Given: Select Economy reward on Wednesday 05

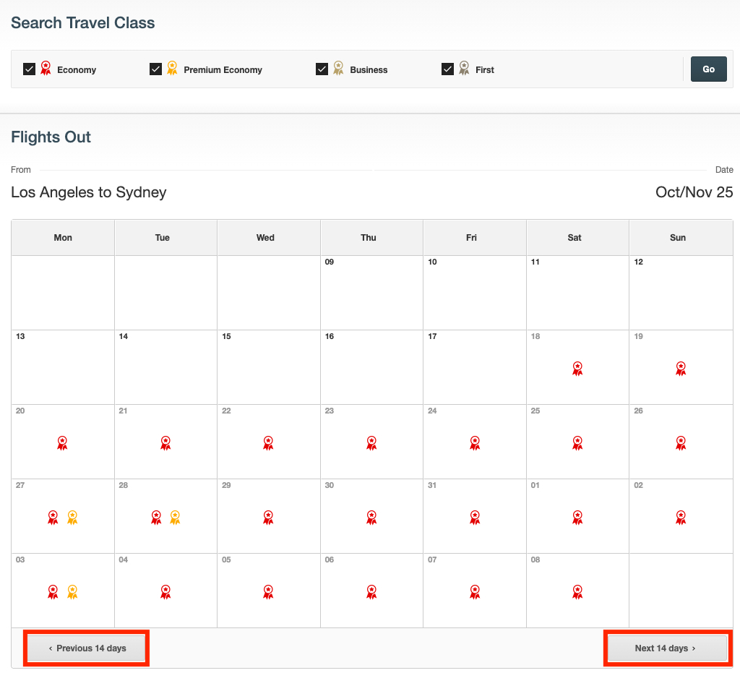Looking at the screenshot, I should (269, 592).
